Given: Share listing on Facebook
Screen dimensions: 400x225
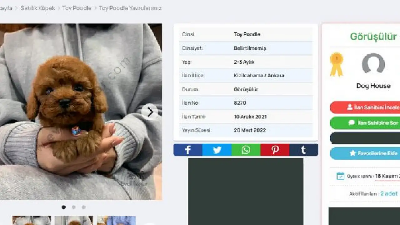Looking at the screenshot, I should 188,150.
